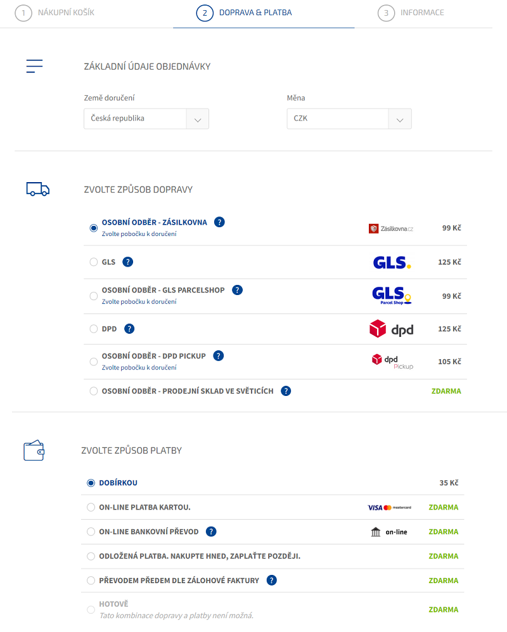Click Zvolte pobočku link under DPD Pickup
The width and height of the screenshot is (507, 632).
click(x=139, y=367)
